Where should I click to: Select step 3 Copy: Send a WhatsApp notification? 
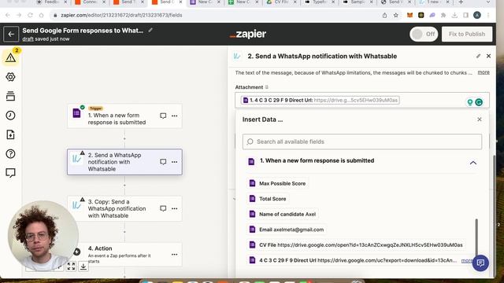[124, 208]
